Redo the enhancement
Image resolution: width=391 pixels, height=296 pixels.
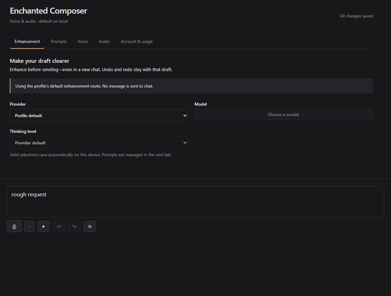[x=74, y=226]
